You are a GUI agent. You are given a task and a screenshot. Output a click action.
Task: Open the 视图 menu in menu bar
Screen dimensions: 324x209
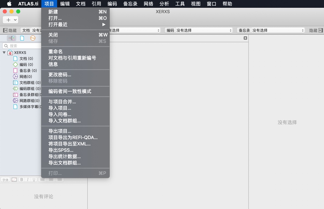click(x=195, y=4)
